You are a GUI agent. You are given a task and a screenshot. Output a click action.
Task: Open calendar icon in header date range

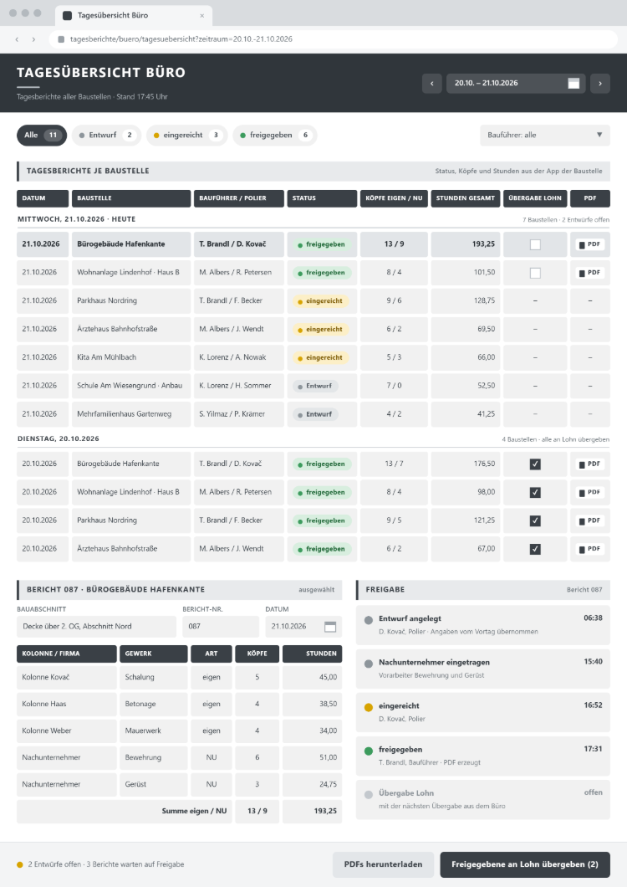pyautogui.click(x=573, y=83)
